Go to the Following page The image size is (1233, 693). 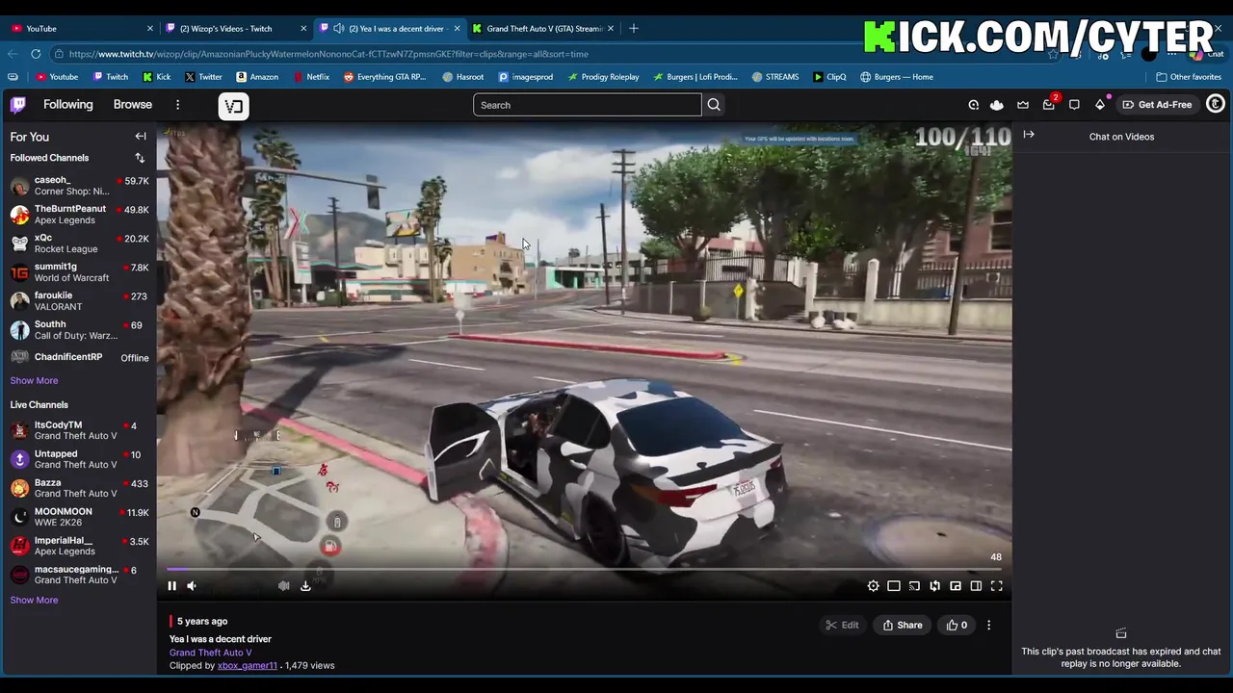coord(67,105)
